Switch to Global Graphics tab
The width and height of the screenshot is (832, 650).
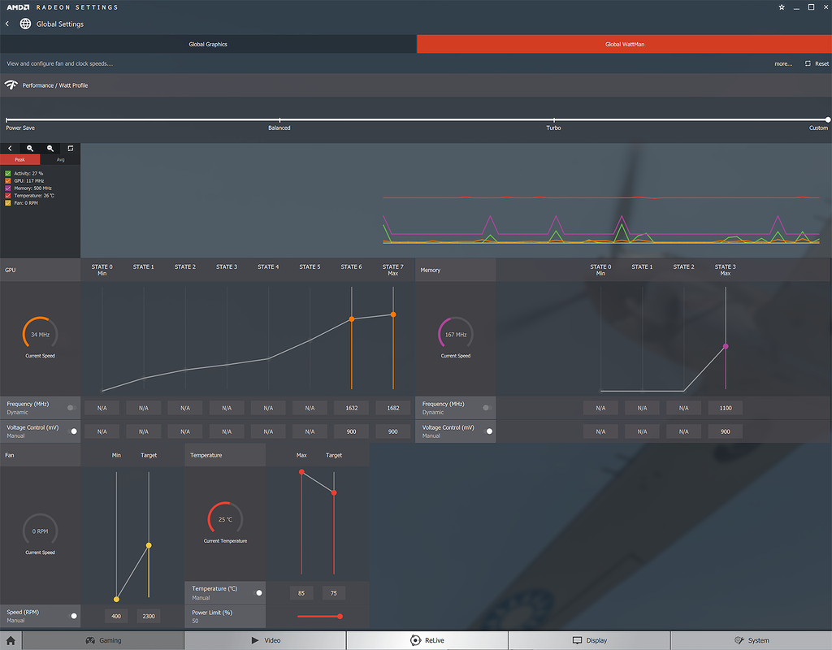(x=208, y=44)
